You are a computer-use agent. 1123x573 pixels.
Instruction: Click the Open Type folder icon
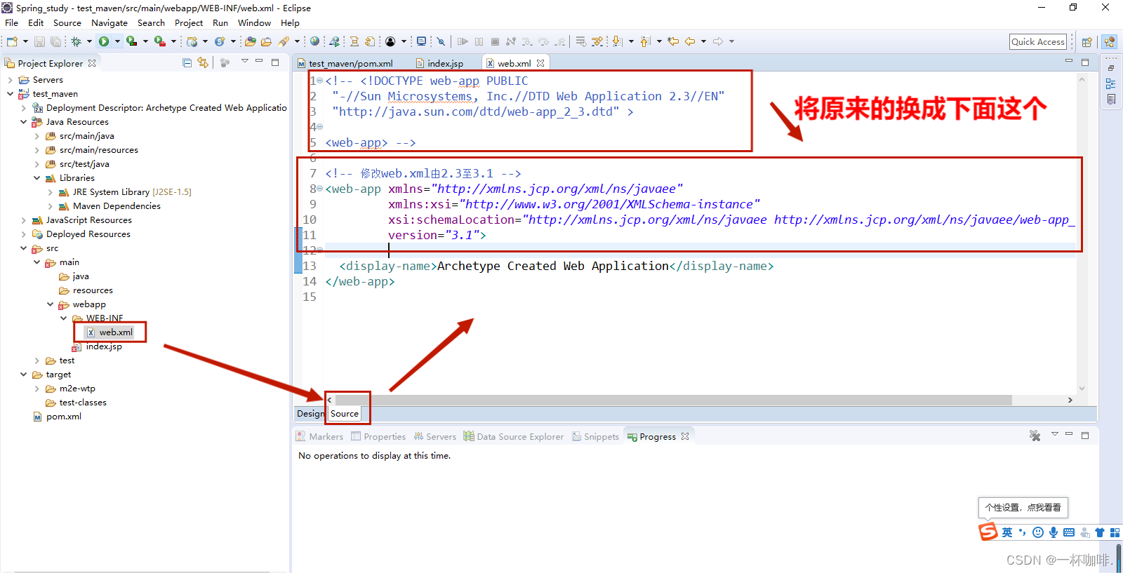pyautogui.click(x=251, y=41)
